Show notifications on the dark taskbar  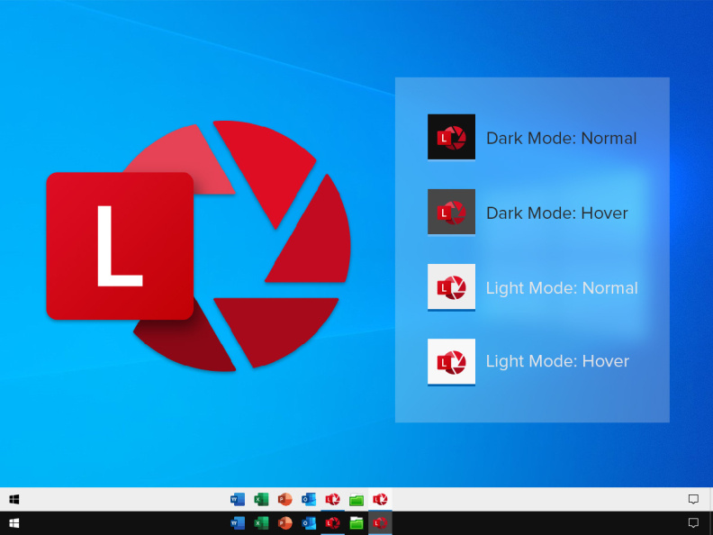tap(693, 522)
